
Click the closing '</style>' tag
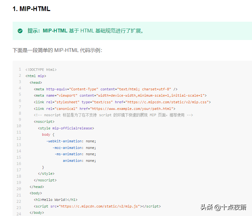[x=46, y=174]
